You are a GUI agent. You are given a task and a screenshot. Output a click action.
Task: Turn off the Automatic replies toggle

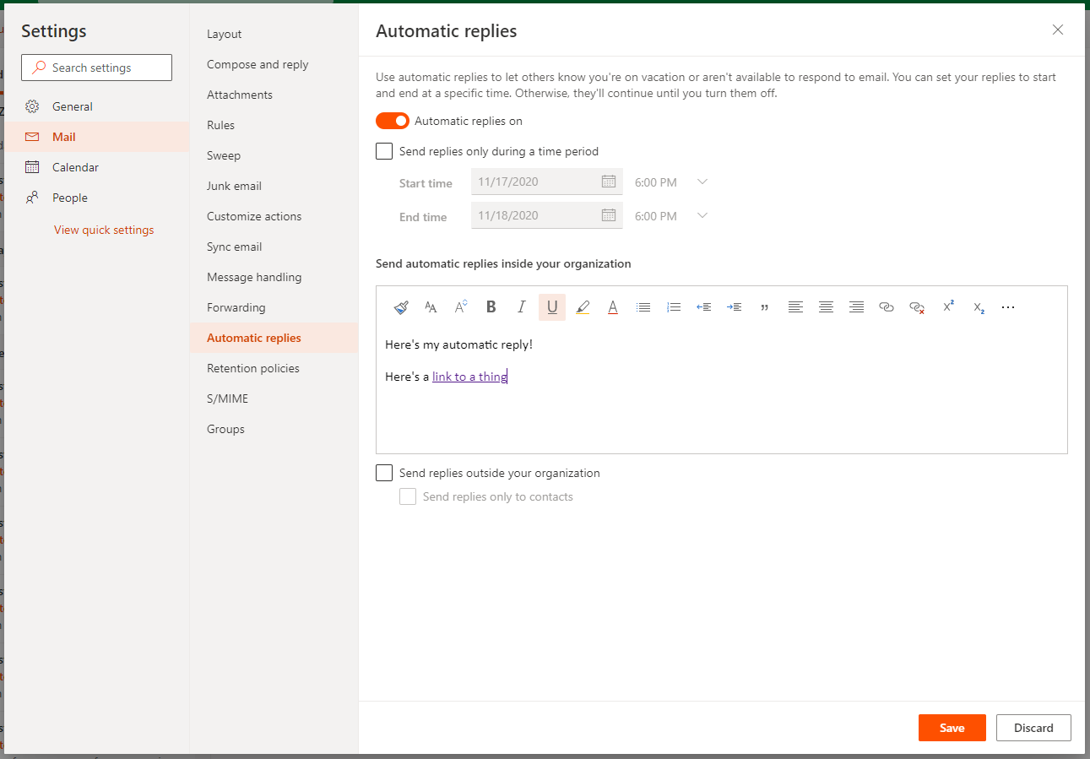[x=393, y=121]
